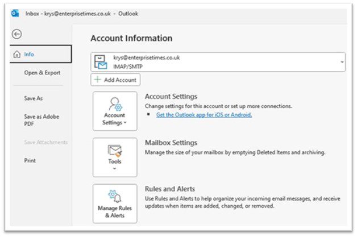Click 'Manage the size of your mailbox' text
The image size is (357, 237).
click(235, 152)
